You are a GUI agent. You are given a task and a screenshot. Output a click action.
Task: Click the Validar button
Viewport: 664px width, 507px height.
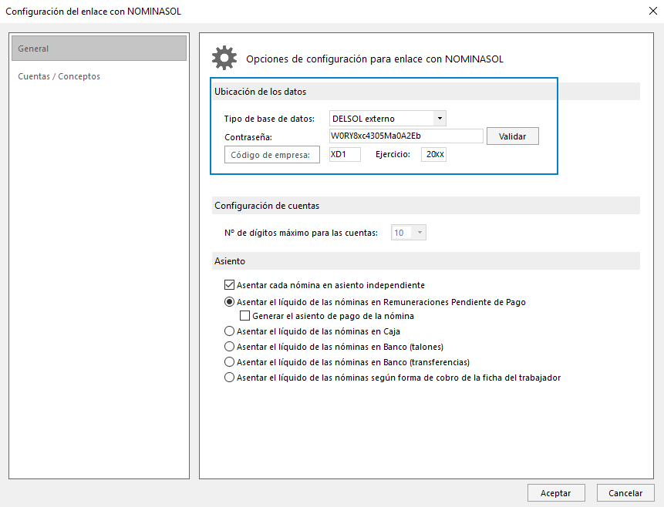[512, 136]
